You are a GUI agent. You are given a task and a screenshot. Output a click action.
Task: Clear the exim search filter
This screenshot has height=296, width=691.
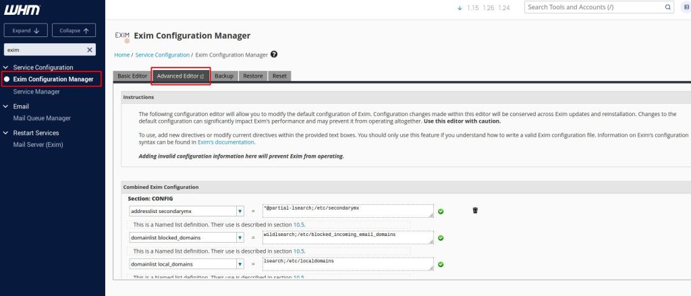90,50
